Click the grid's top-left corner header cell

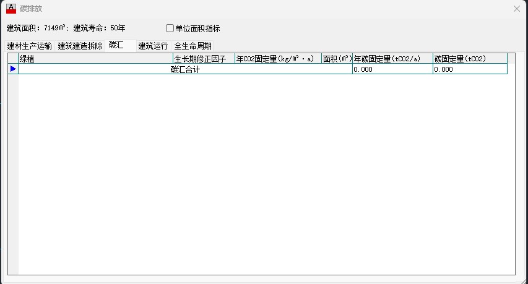[13, 59]
